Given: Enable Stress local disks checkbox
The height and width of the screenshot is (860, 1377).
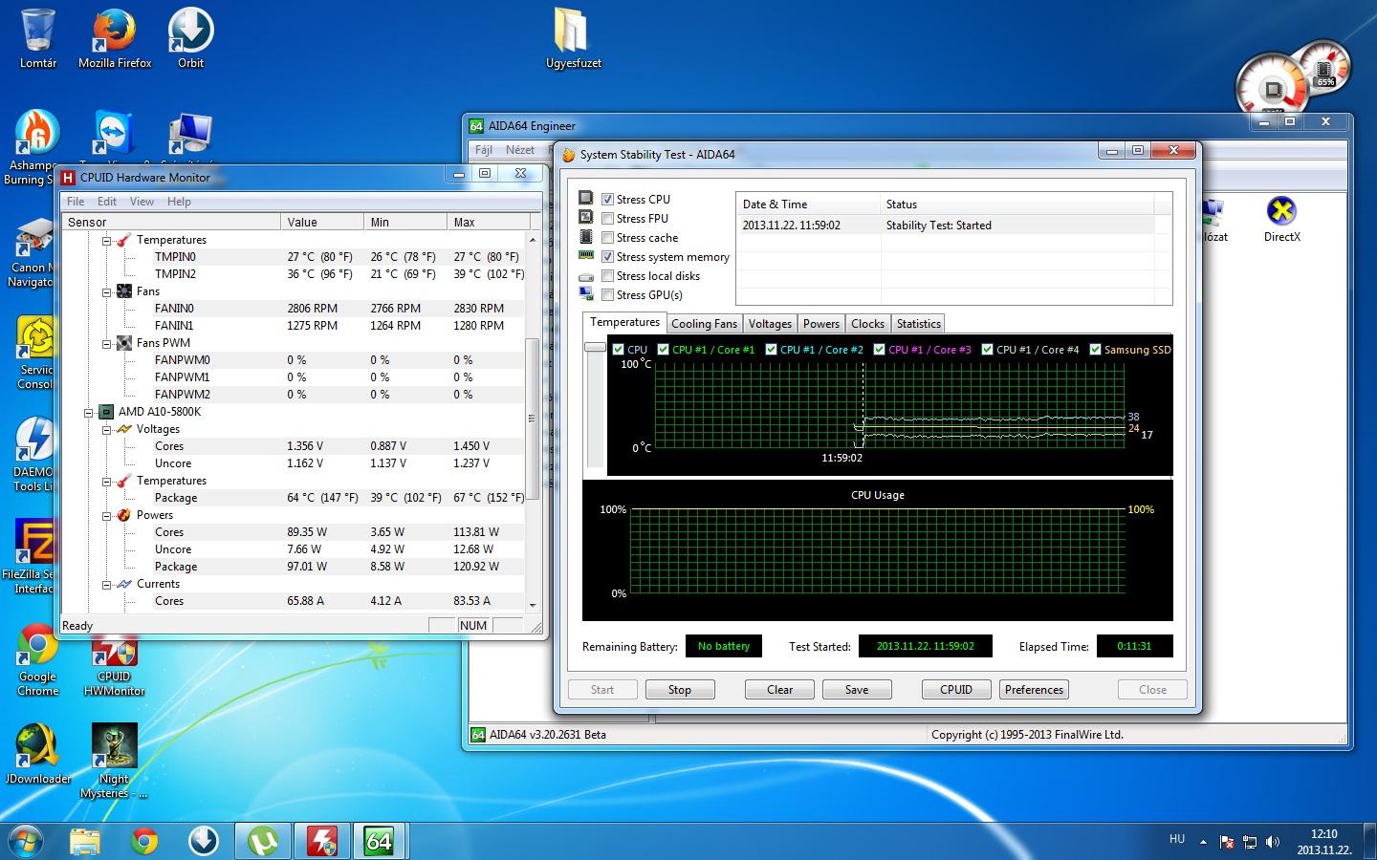Looking at the screenshot, I should tap(607, 275).
